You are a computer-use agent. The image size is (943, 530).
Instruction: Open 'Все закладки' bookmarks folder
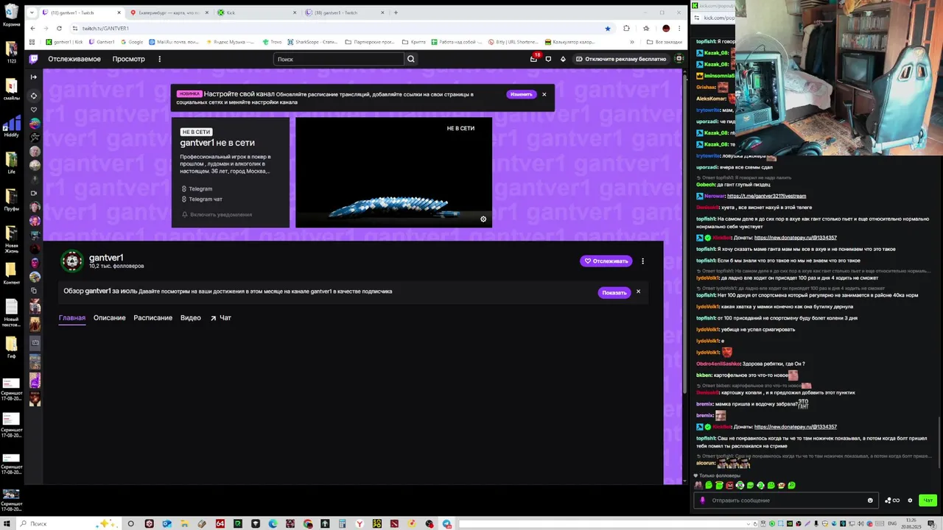pyautogui.click(x=665, y=42)
